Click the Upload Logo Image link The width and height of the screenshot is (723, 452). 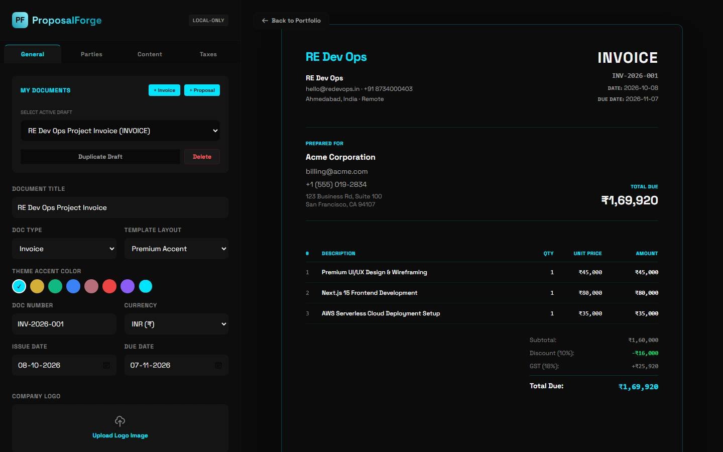coord(120,435)
